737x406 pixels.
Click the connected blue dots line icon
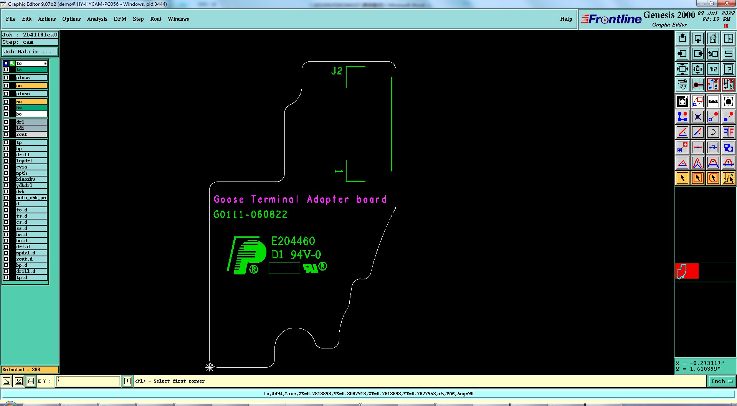point(682,117)
